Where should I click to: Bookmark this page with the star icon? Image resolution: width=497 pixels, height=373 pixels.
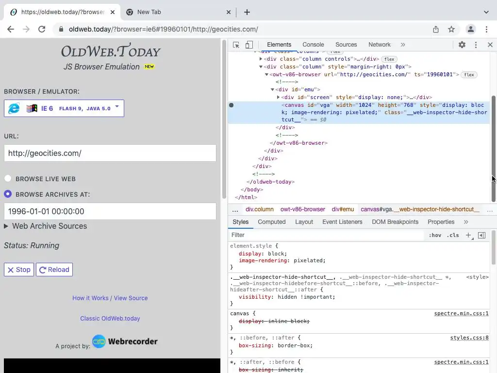[451, 29]
